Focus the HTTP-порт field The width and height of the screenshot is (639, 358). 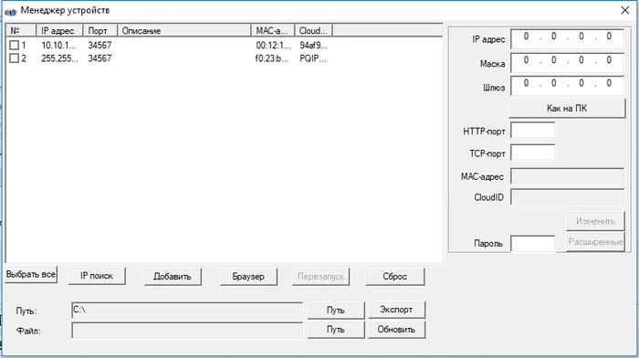coord(532,131)
